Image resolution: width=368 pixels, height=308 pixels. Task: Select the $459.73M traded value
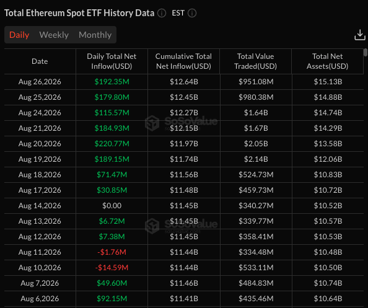tap(256, 190)
